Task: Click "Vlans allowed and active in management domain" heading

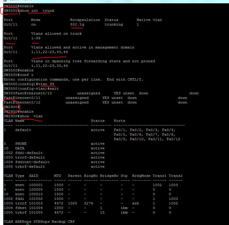Action: (83, 47)
